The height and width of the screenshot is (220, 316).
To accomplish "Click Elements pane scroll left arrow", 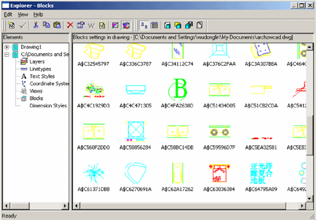I will click(6, 206).
